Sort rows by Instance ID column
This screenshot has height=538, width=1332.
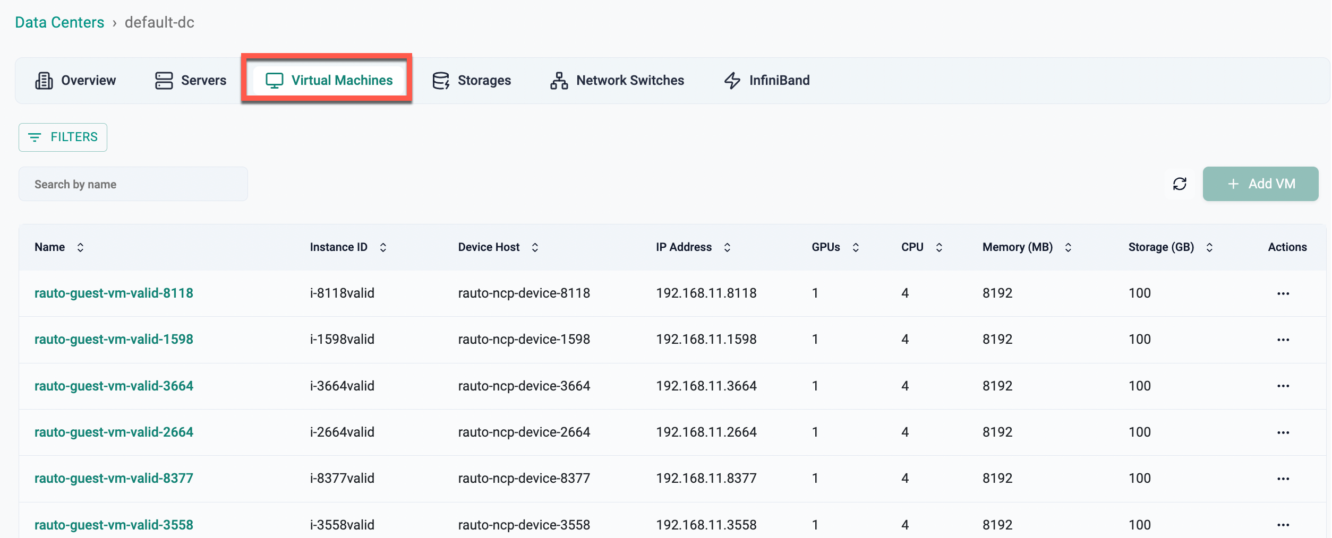point(383,247)
